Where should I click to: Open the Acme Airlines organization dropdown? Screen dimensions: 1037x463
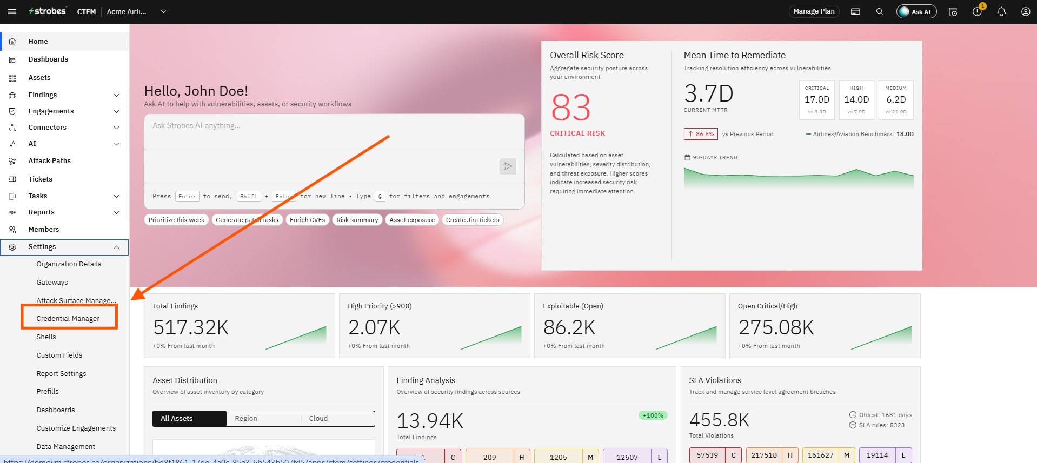coord(136,11)
